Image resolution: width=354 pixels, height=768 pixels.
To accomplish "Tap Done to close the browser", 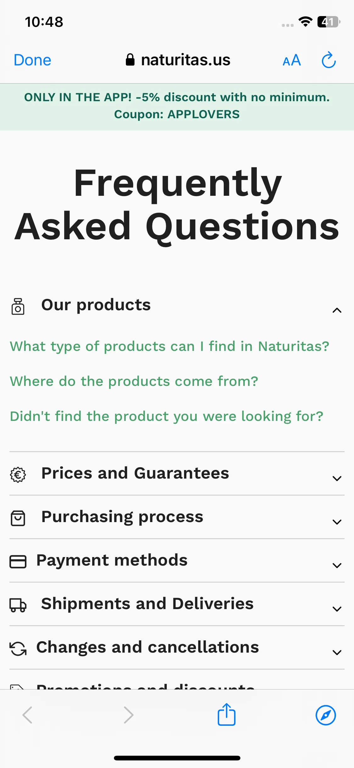I will click(x=32, y=60).
